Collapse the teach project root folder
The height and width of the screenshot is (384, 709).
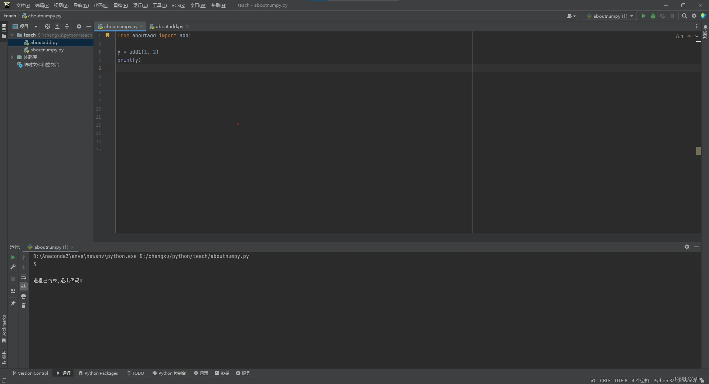(x=12, y=35)
